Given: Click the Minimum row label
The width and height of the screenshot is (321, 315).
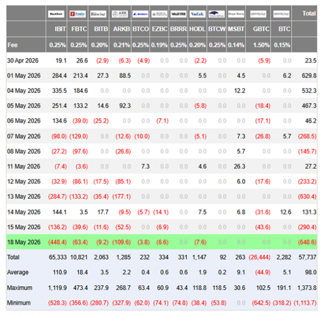Looking at the screenshot, I should (x=19, y=303).
